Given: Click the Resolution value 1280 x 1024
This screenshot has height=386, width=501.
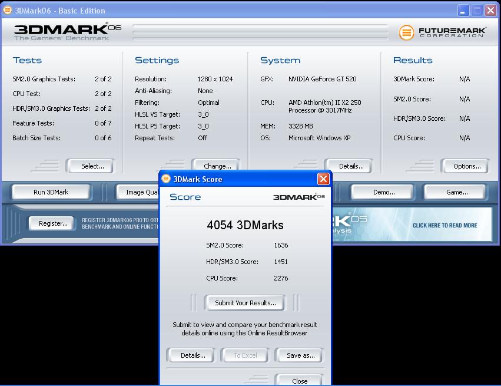Looking at the screenshot, I should [215, 79].
